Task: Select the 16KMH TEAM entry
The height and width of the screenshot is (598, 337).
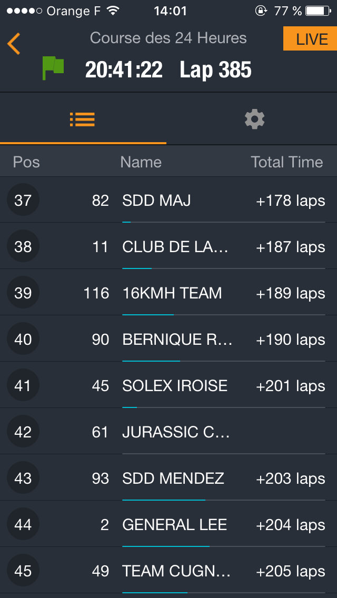Action: (172, 293)
